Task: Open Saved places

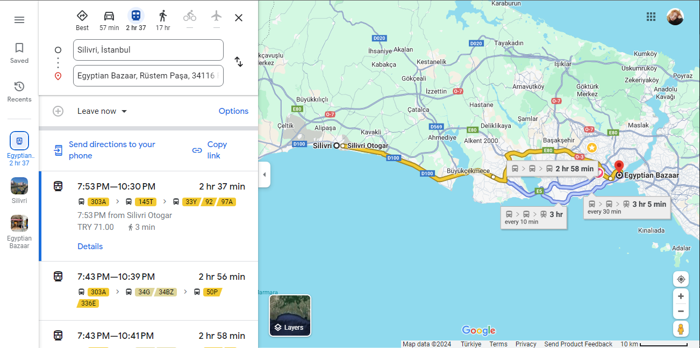Action: click(x=19, y=53)
